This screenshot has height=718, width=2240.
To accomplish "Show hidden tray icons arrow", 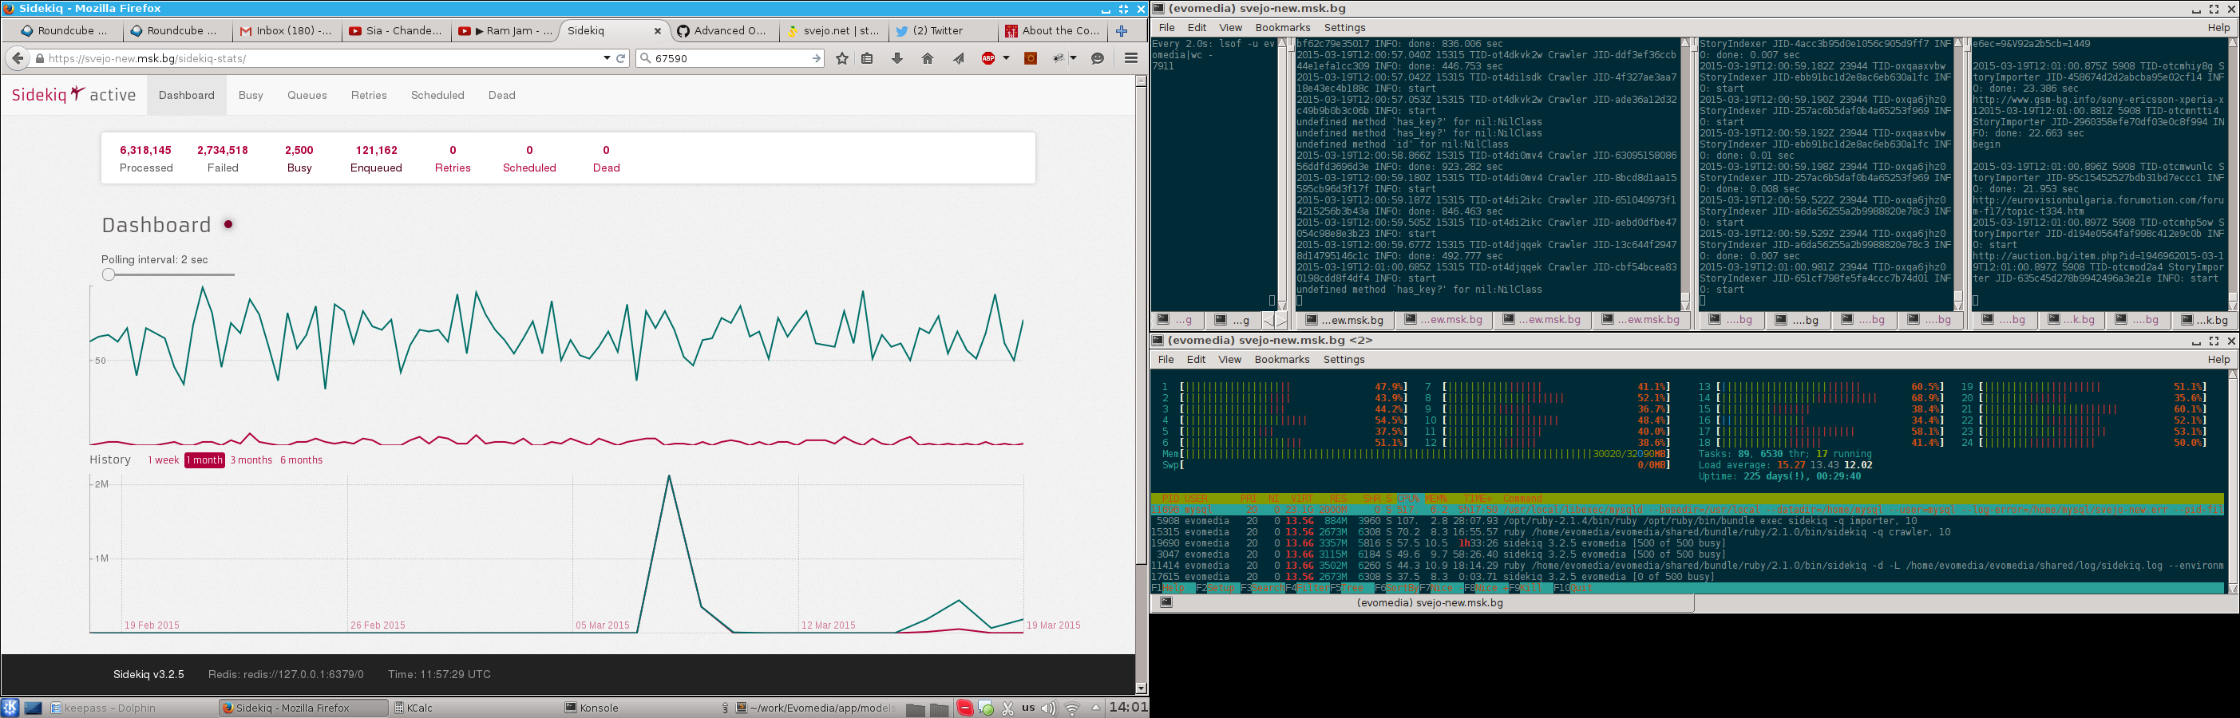I will [1095, 707].
